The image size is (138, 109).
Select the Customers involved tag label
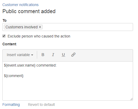coord(21,27)
